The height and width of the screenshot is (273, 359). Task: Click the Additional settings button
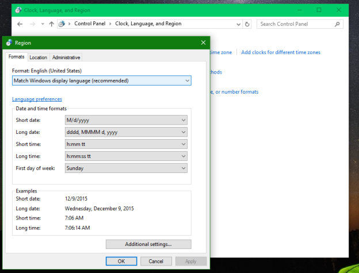pos(148,244)
